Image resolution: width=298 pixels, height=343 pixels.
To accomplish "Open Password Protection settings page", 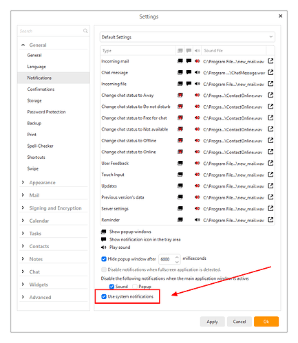I will pyautogui.click(x=46, y=112).
